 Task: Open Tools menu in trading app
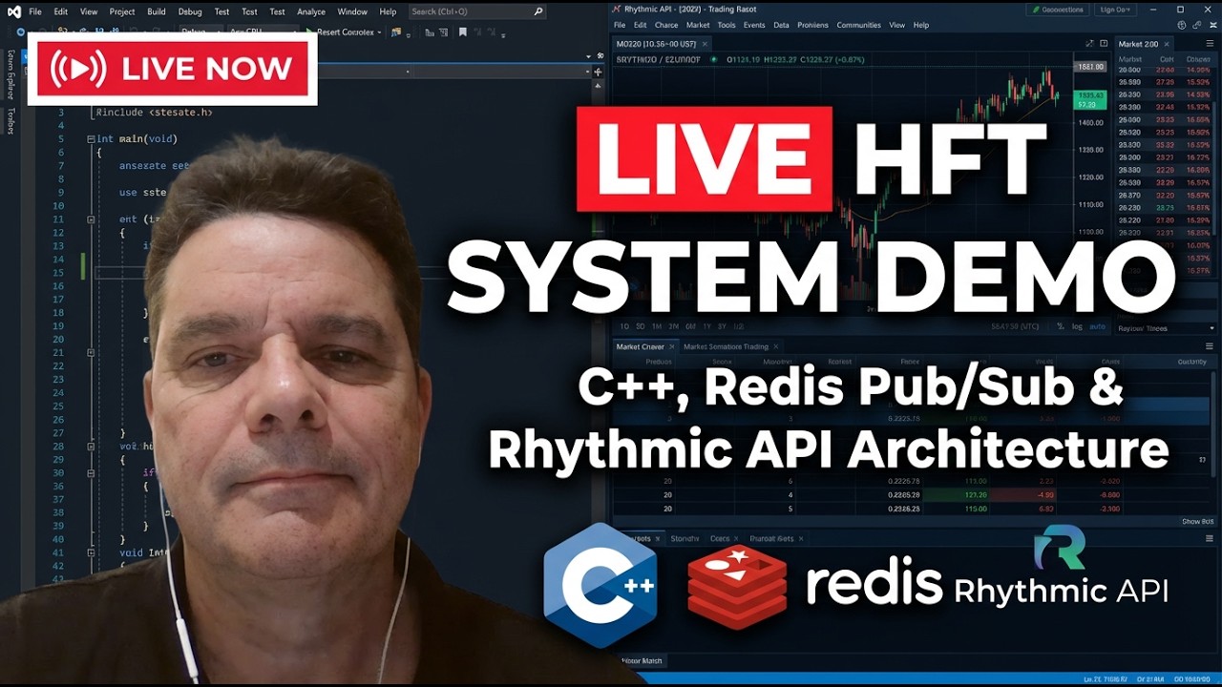click(727, 25)
